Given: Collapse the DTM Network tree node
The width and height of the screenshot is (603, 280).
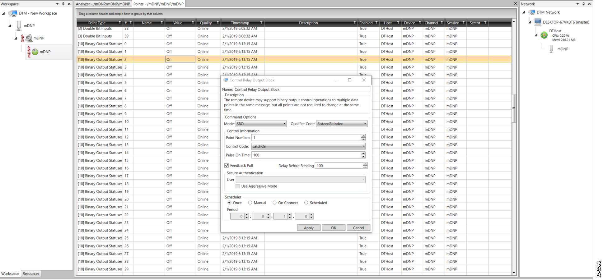Looking at the screenshot, I should [x=524, y=12].
